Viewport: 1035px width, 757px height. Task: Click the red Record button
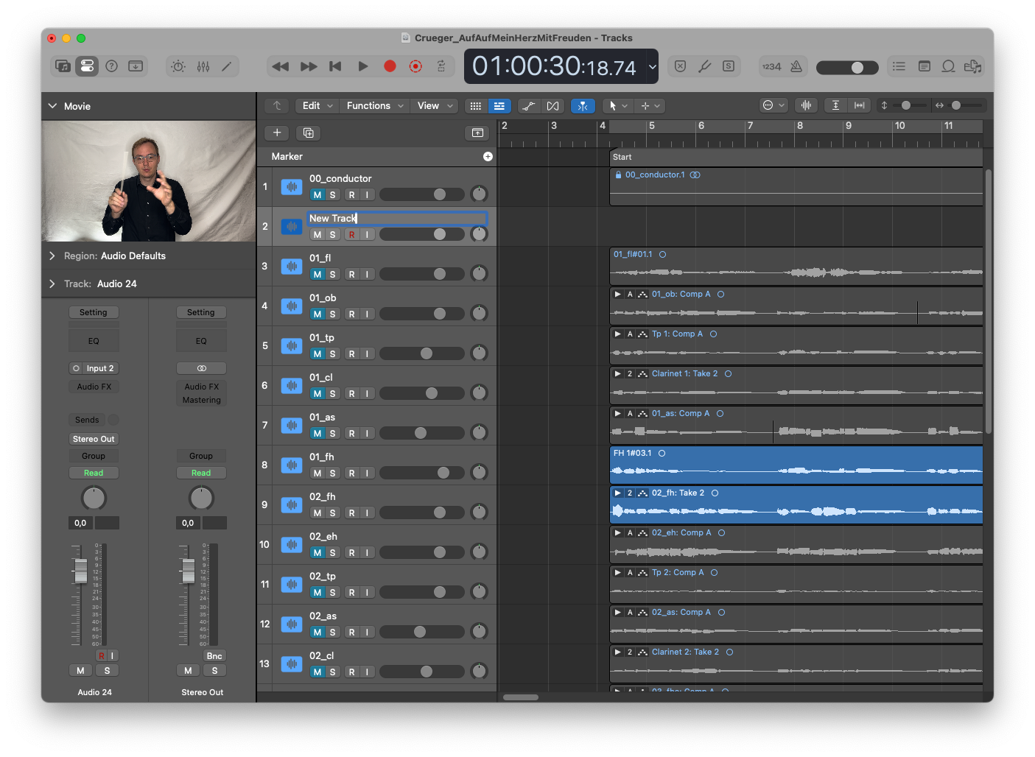[x=390, y=66]
